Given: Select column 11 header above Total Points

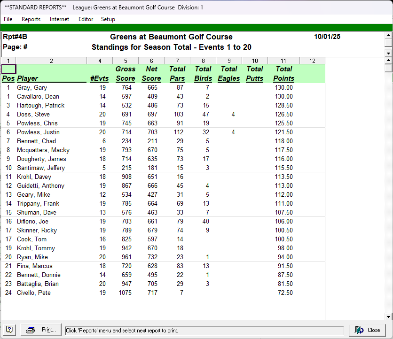Looking at the screenshot, I should tap(283, 61).
